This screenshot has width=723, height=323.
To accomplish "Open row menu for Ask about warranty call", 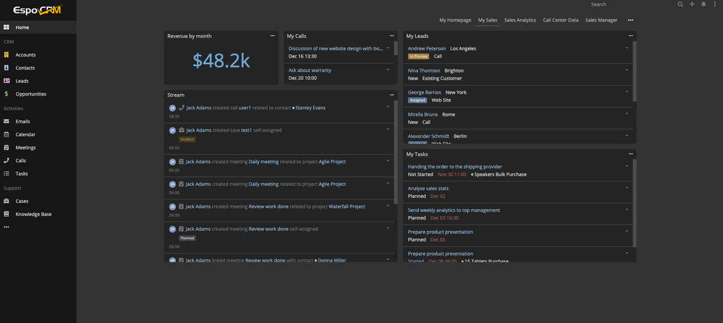I will pos(388,69).
